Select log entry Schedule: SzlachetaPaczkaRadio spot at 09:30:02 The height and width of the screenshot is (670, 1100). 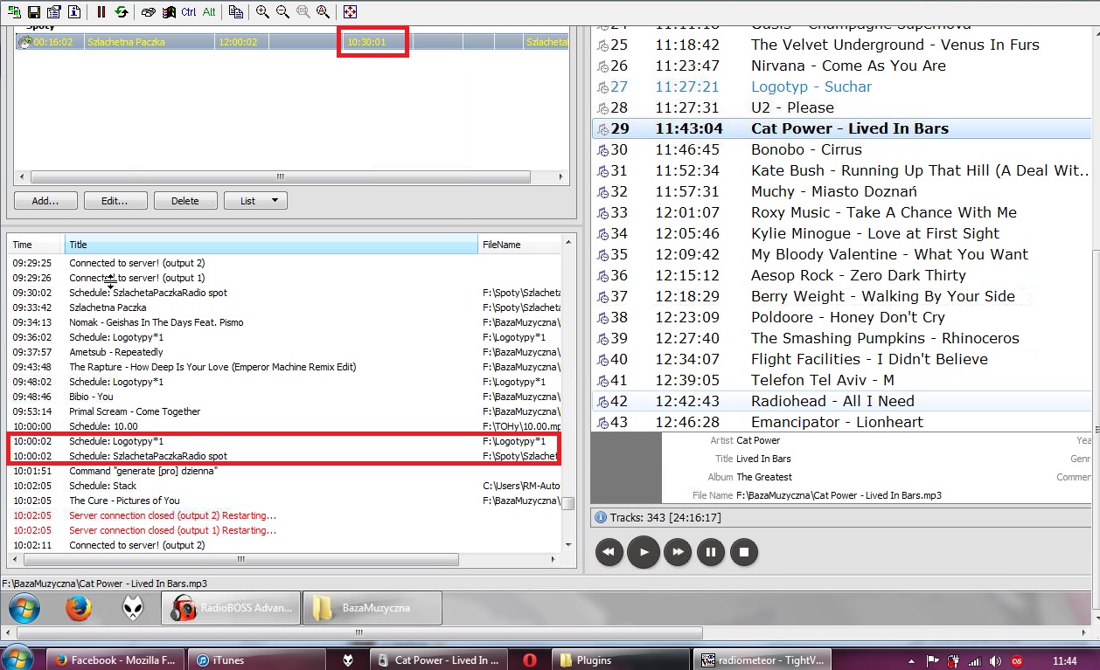point(285,293)
